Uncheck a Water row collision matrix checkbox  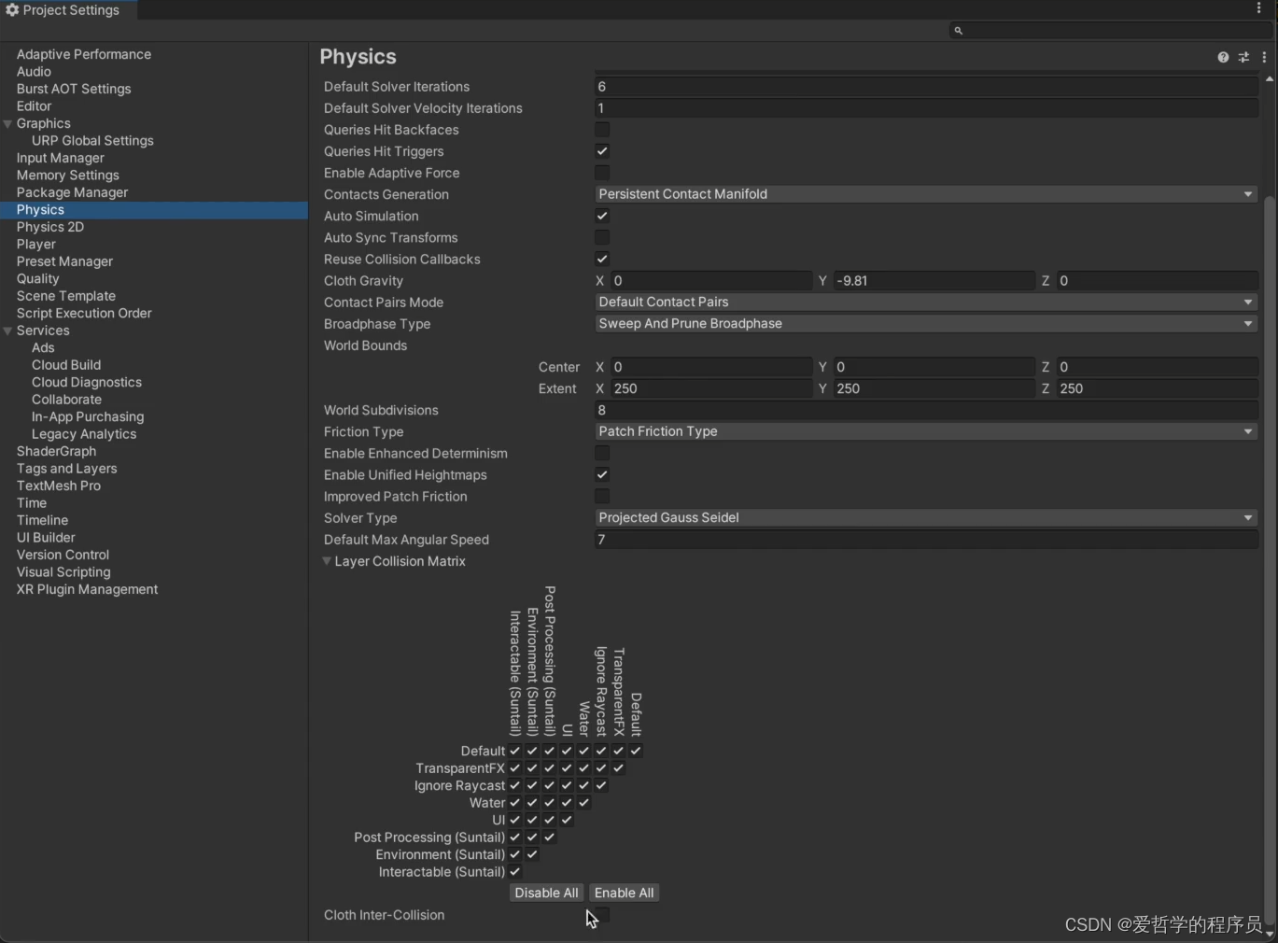click(514, 802)
